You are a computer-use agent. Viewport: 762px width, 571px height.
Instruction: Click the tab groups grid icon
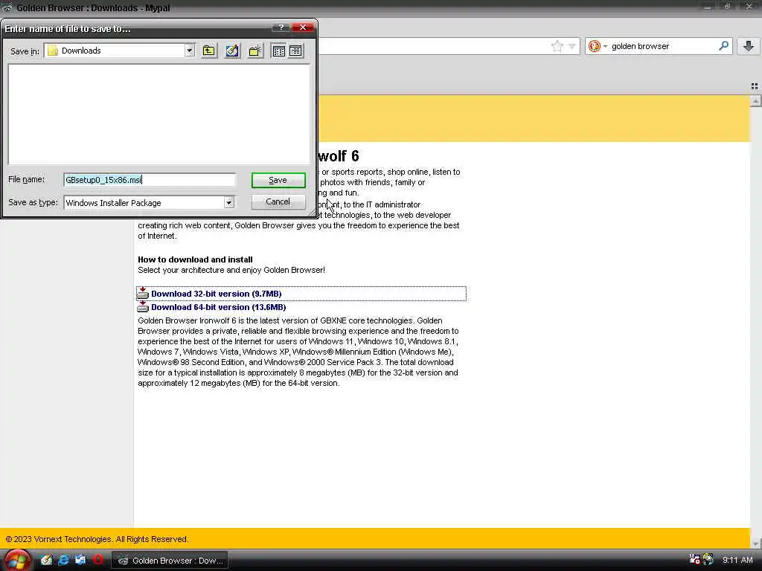(755, 86)
